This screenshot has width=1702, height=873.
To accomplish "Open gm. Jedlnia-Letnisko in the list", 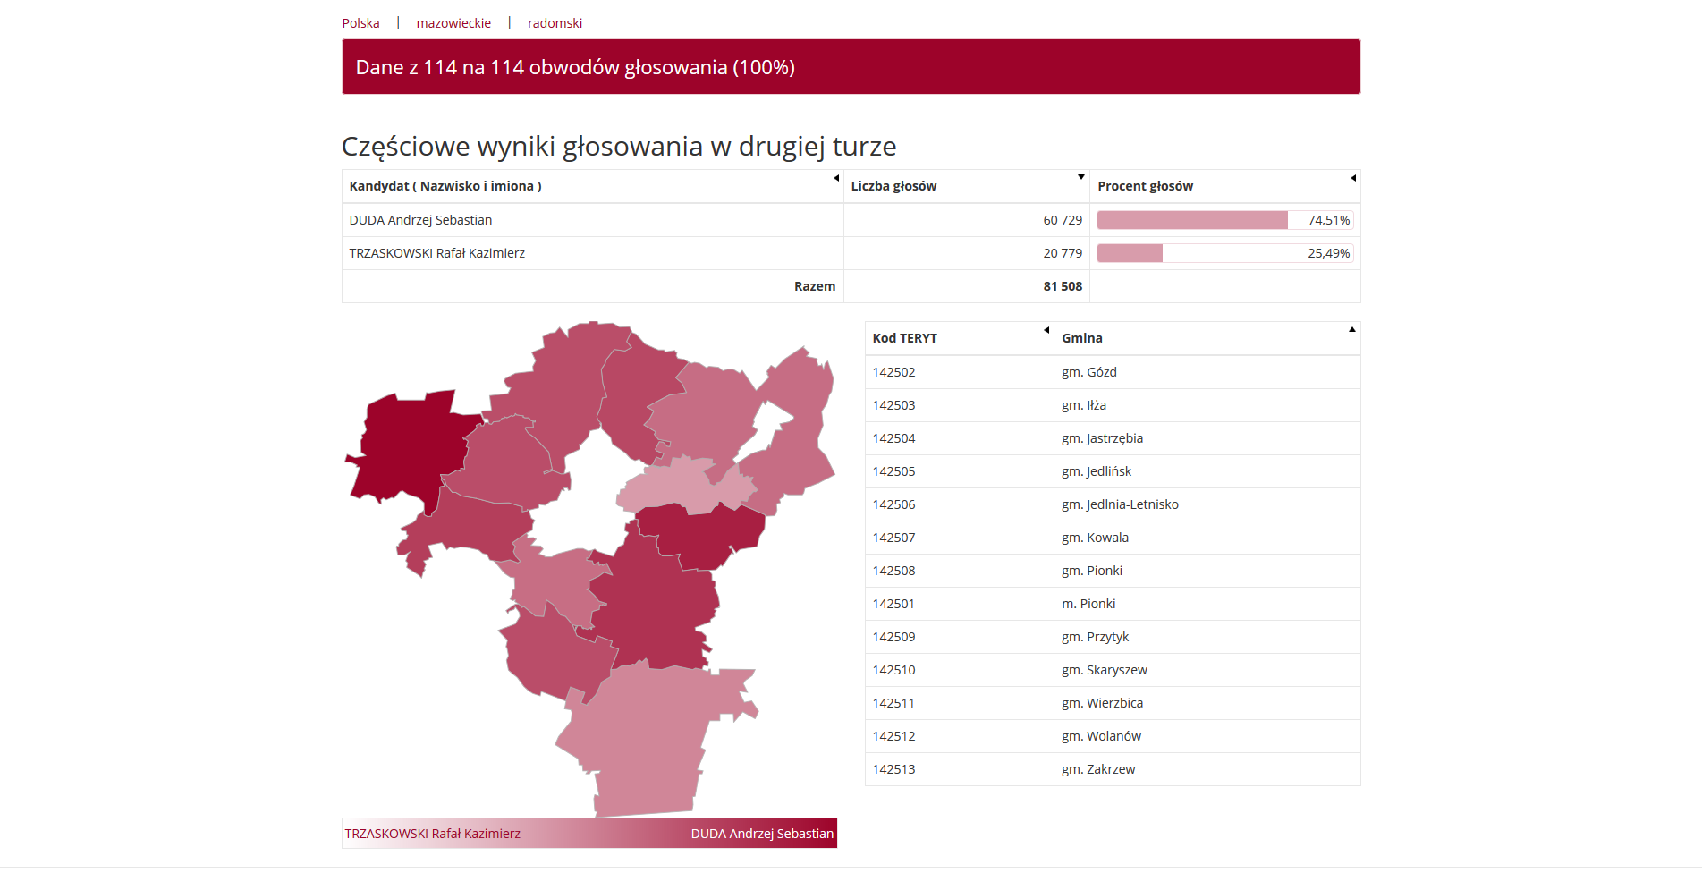I will coord(1120,504).
